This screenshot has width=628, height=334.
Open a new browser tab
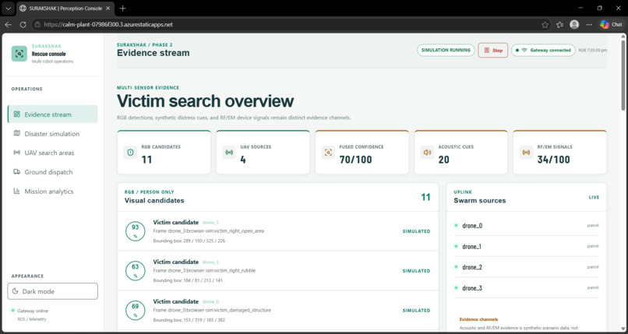tap(123, 9)
